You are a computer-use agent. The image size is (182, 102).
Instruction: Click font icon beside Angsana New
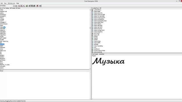[93, 41]
